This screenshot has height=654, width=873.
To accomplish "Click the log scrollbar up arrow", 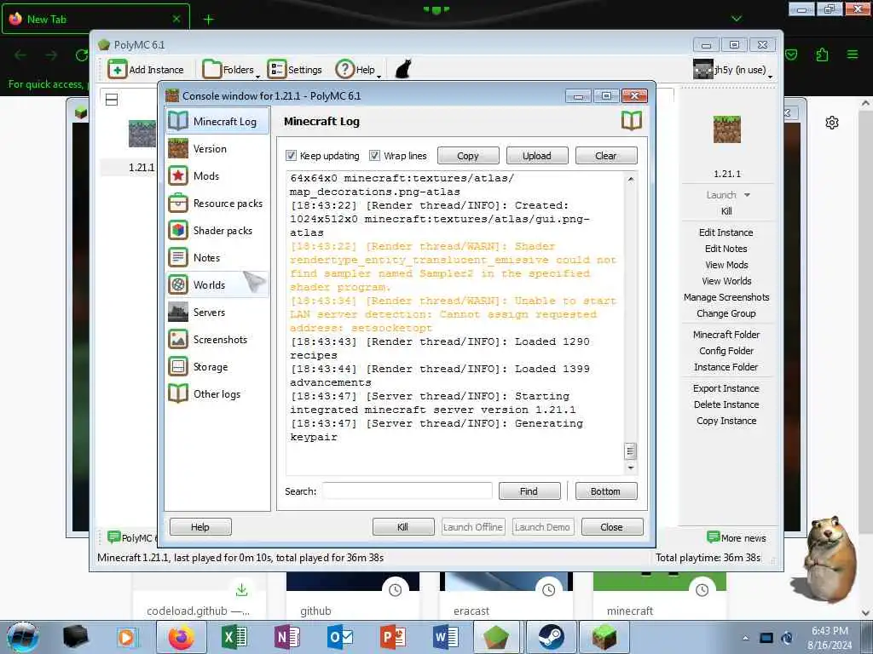I will (630, 179).
